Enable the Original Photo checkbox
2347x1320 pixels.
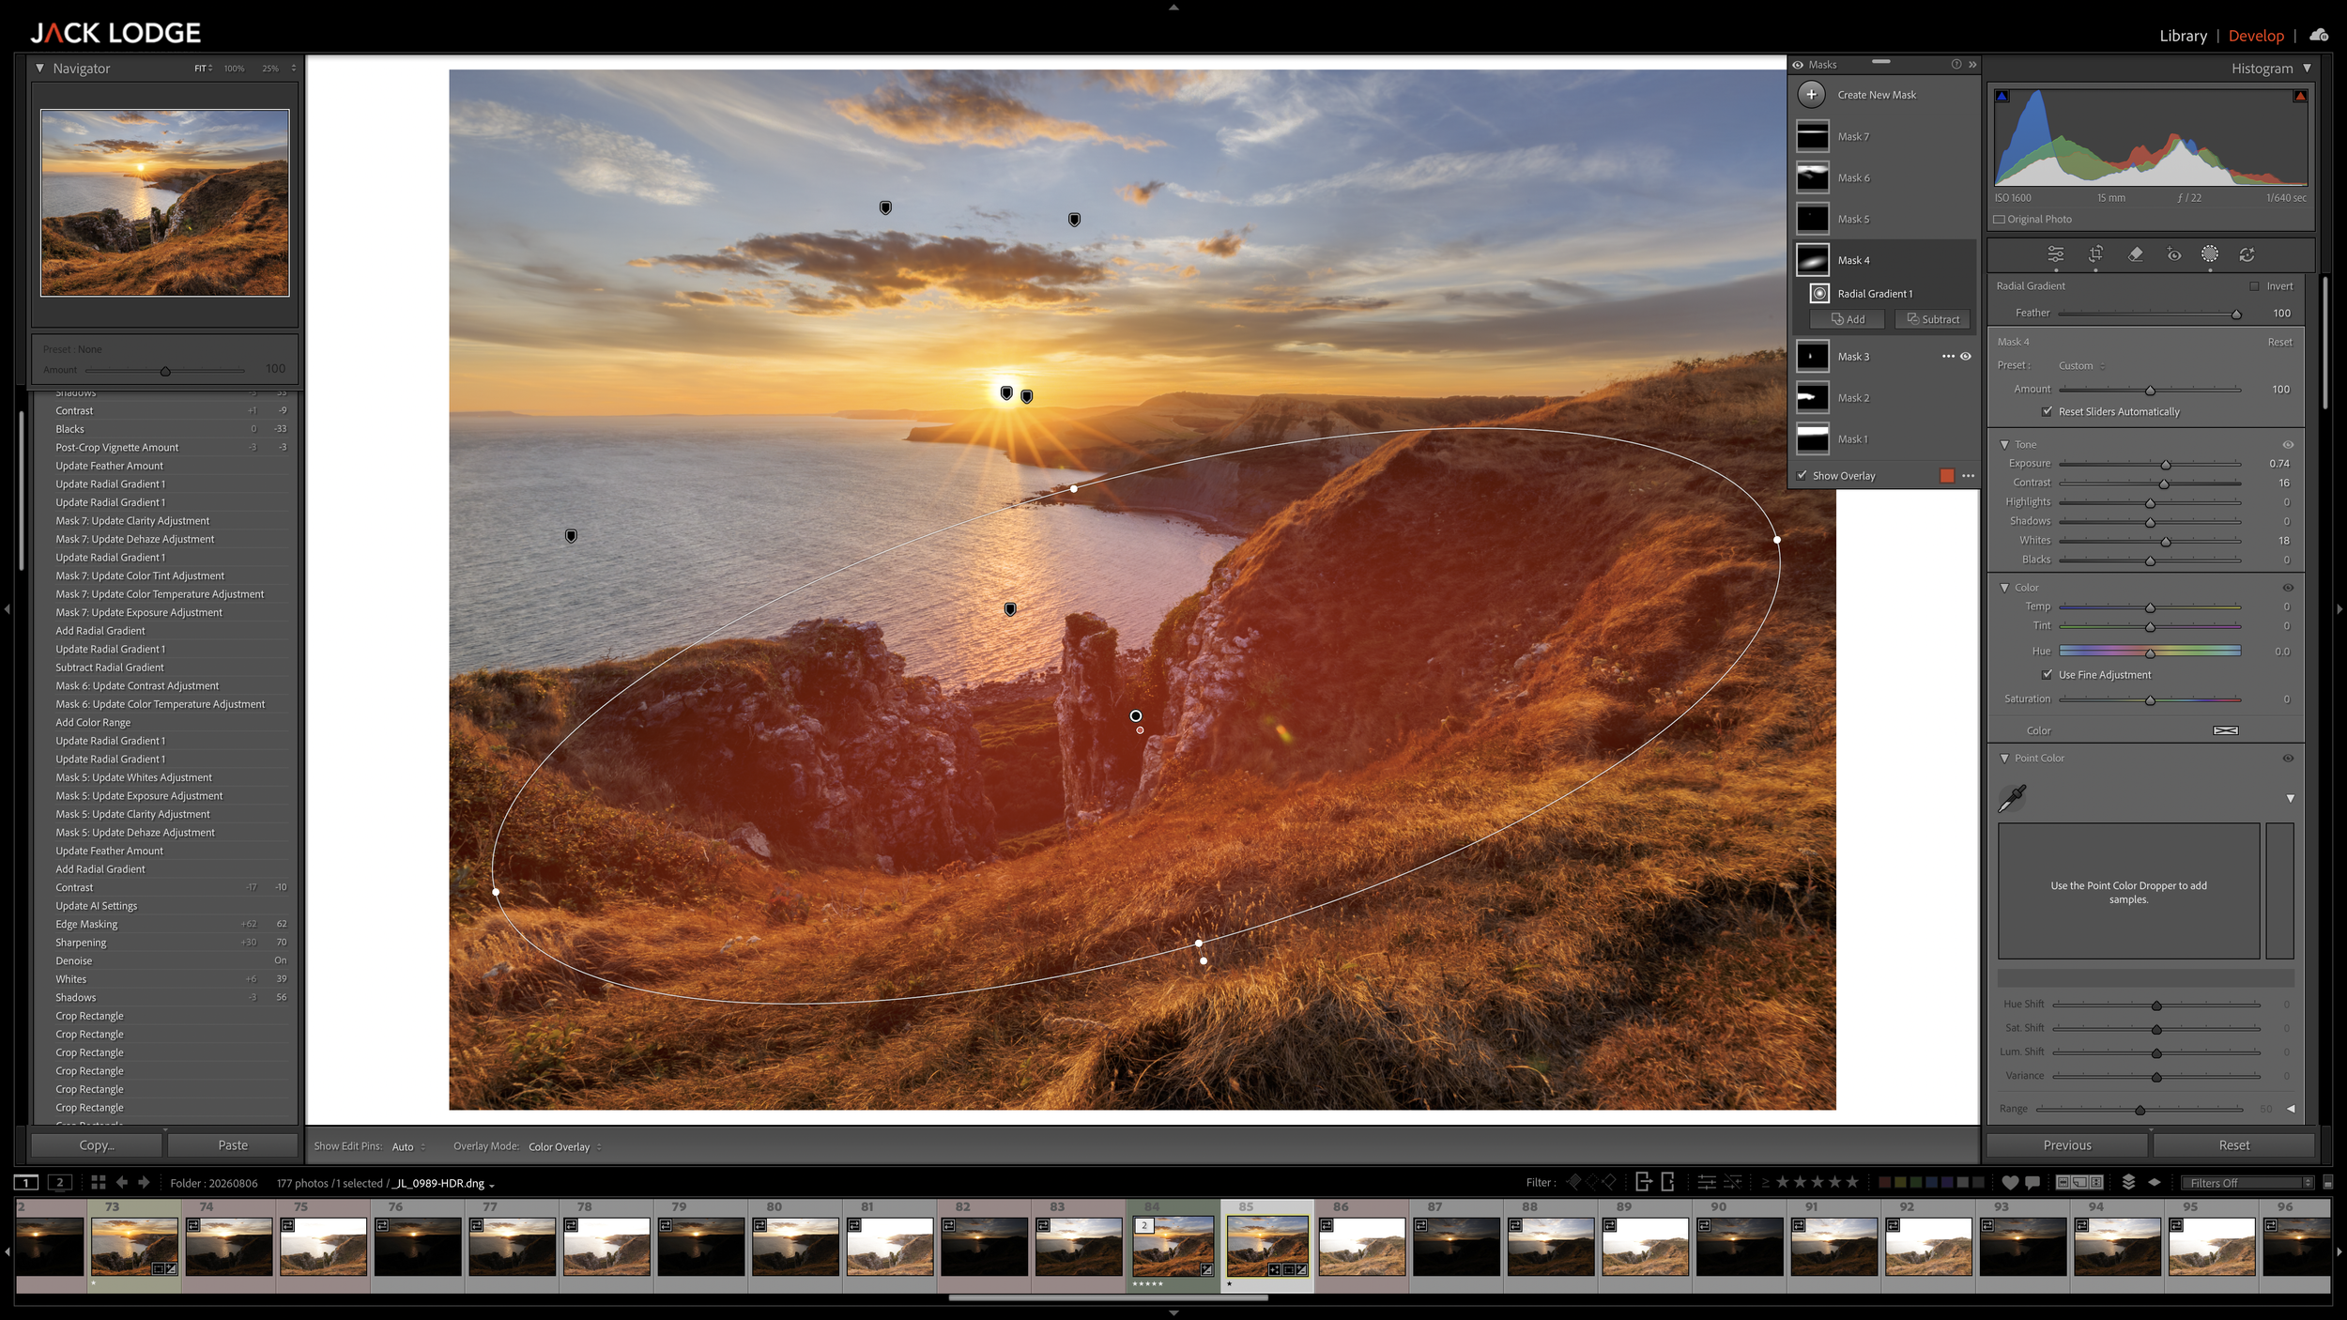tap(2000, 220)
